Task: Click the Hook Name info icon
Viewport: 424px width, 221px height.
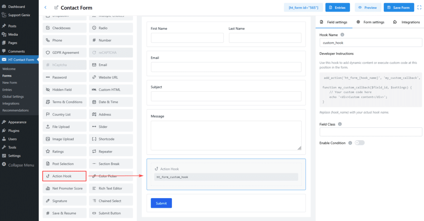Action: 342,35
